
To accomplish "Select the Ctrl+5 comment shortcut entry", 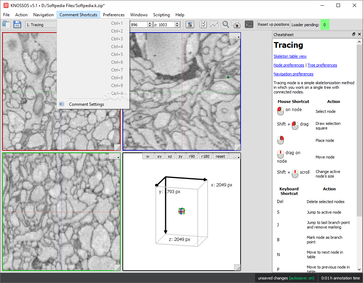I will (x=93, y=54).
